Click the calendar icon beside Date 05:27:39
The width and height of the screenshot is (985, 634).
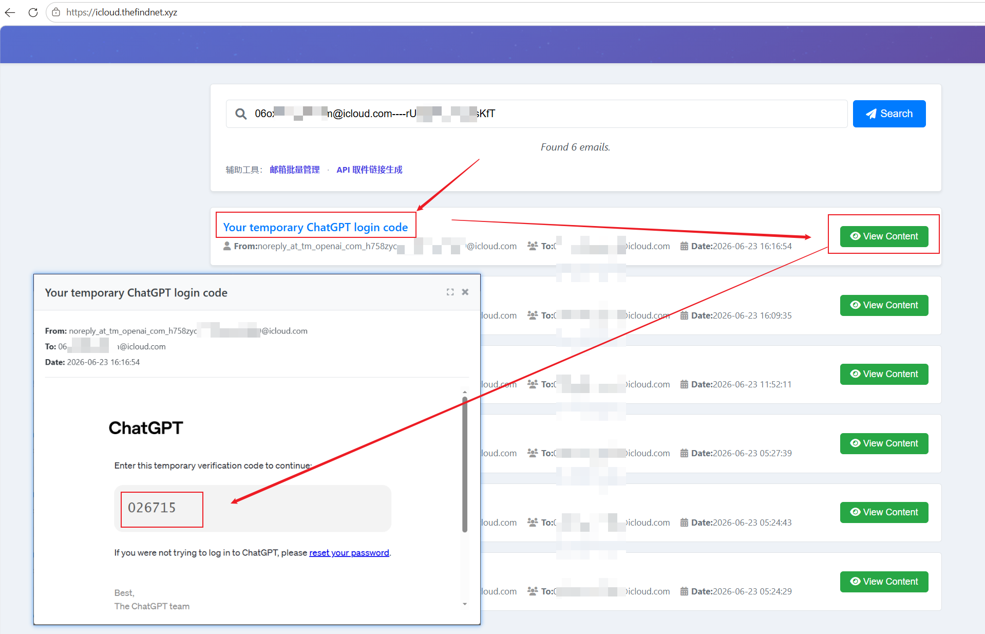(684, 453)
